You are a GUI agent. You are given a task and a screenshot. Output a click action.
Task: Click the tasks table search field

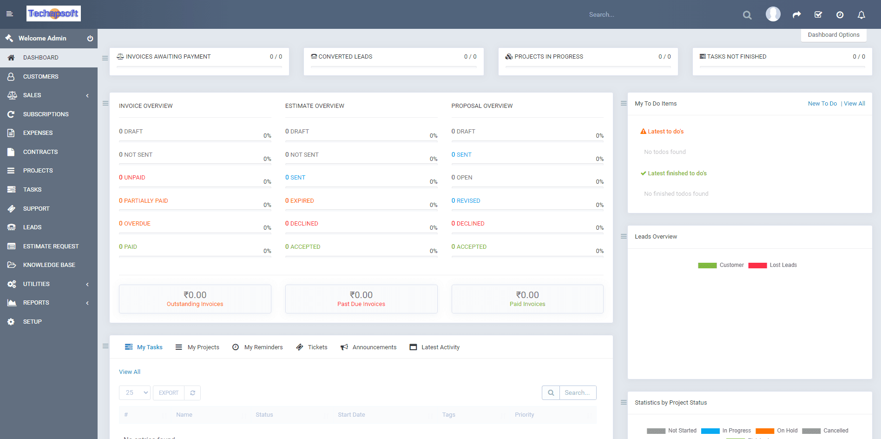tap(578, 393)
